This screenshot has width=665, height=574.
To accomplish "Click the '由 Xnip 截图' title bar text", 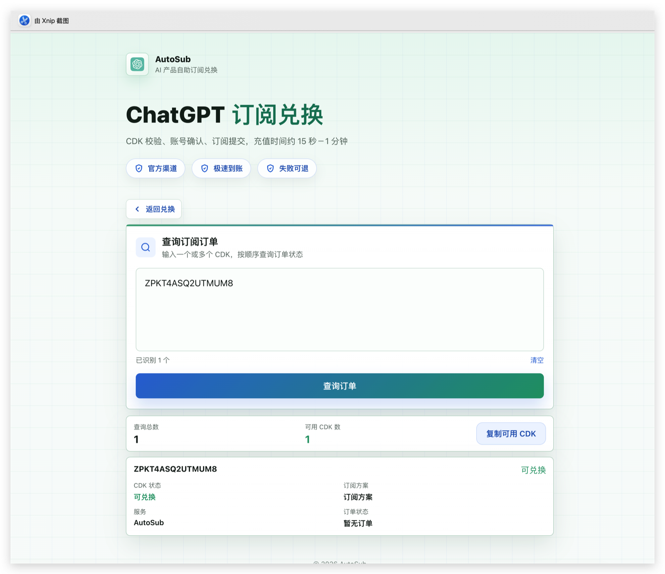I will tap(52, 21).
